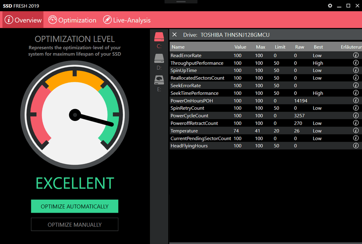Select the PoweroffRetractCount attribute name
The height and width of the screenshot is (244, 362).
194,123
